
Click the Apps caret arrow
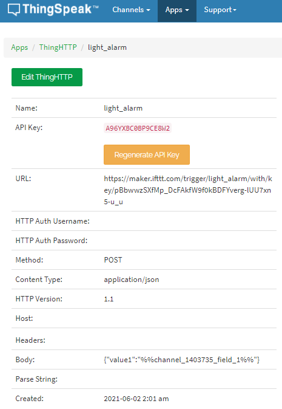pyautogui.click(x=187, y=10)
